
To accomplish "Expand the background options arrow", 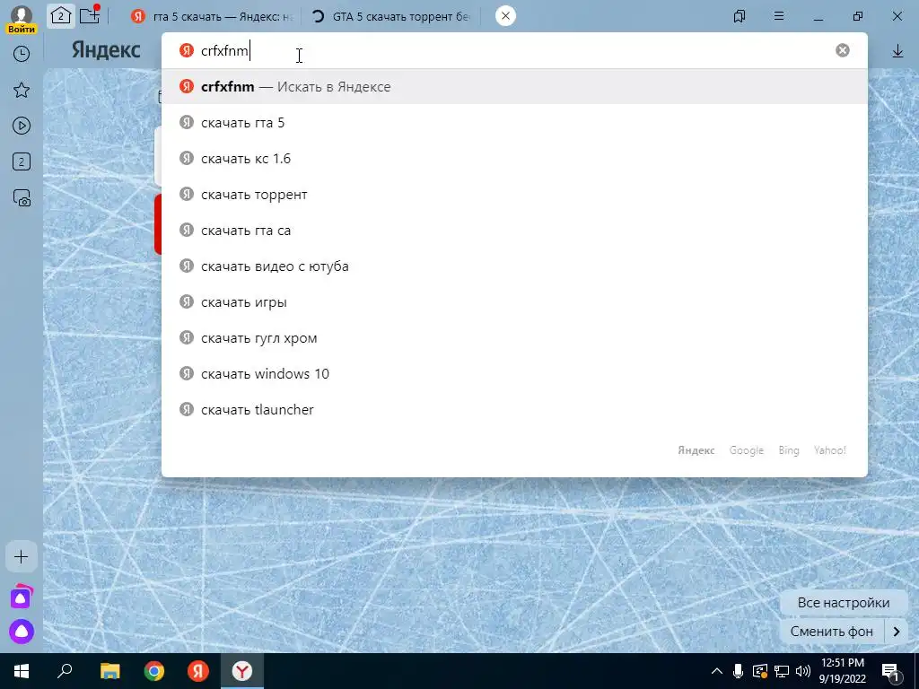I will click(897, 632).
